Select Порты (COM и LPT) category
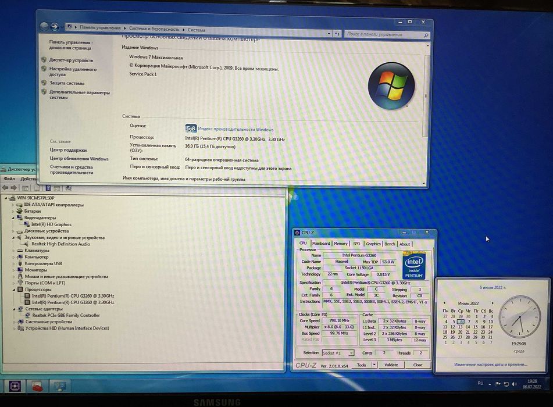Screen dimensions: 553x407 [45, 283]
